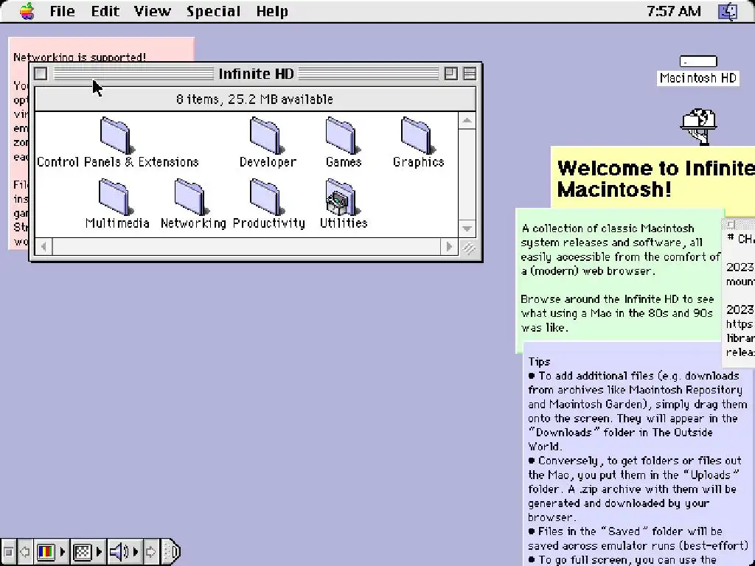Image resolution: width=755 pixels, height=566 pixels.
Task: Select the Utilities folder icon
Action: pyautogui.click(x=343, y=197)
